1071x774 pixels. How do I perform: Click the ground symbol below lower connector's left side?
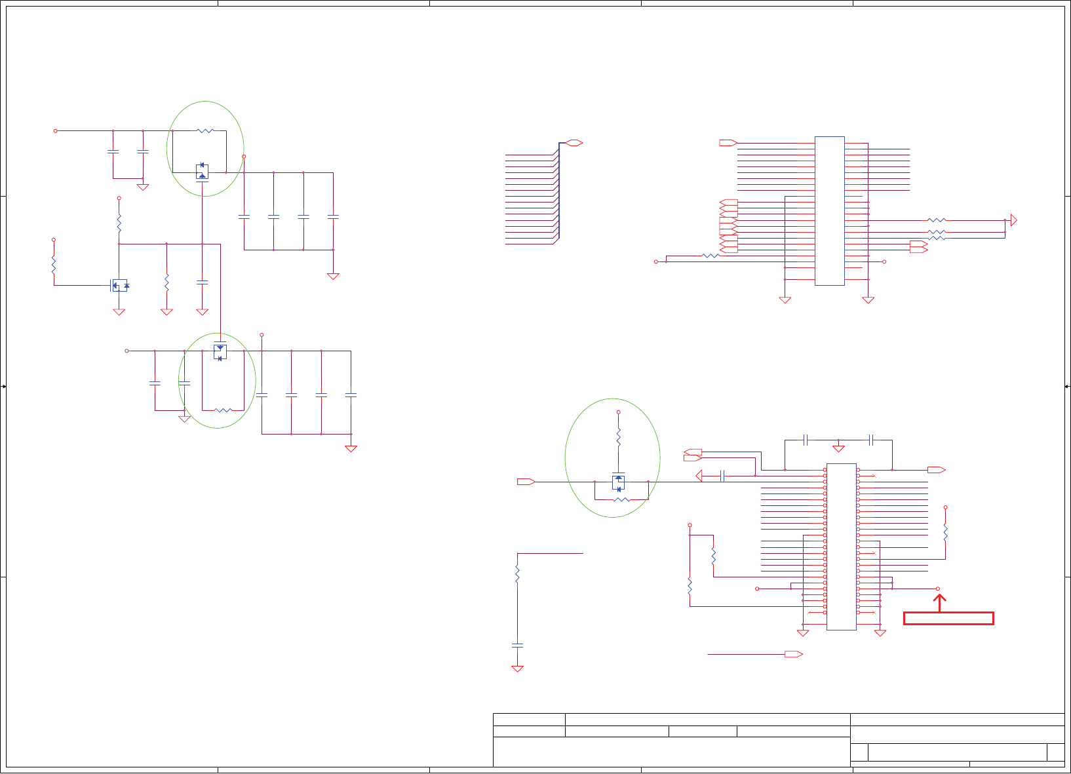coord(802,633)
